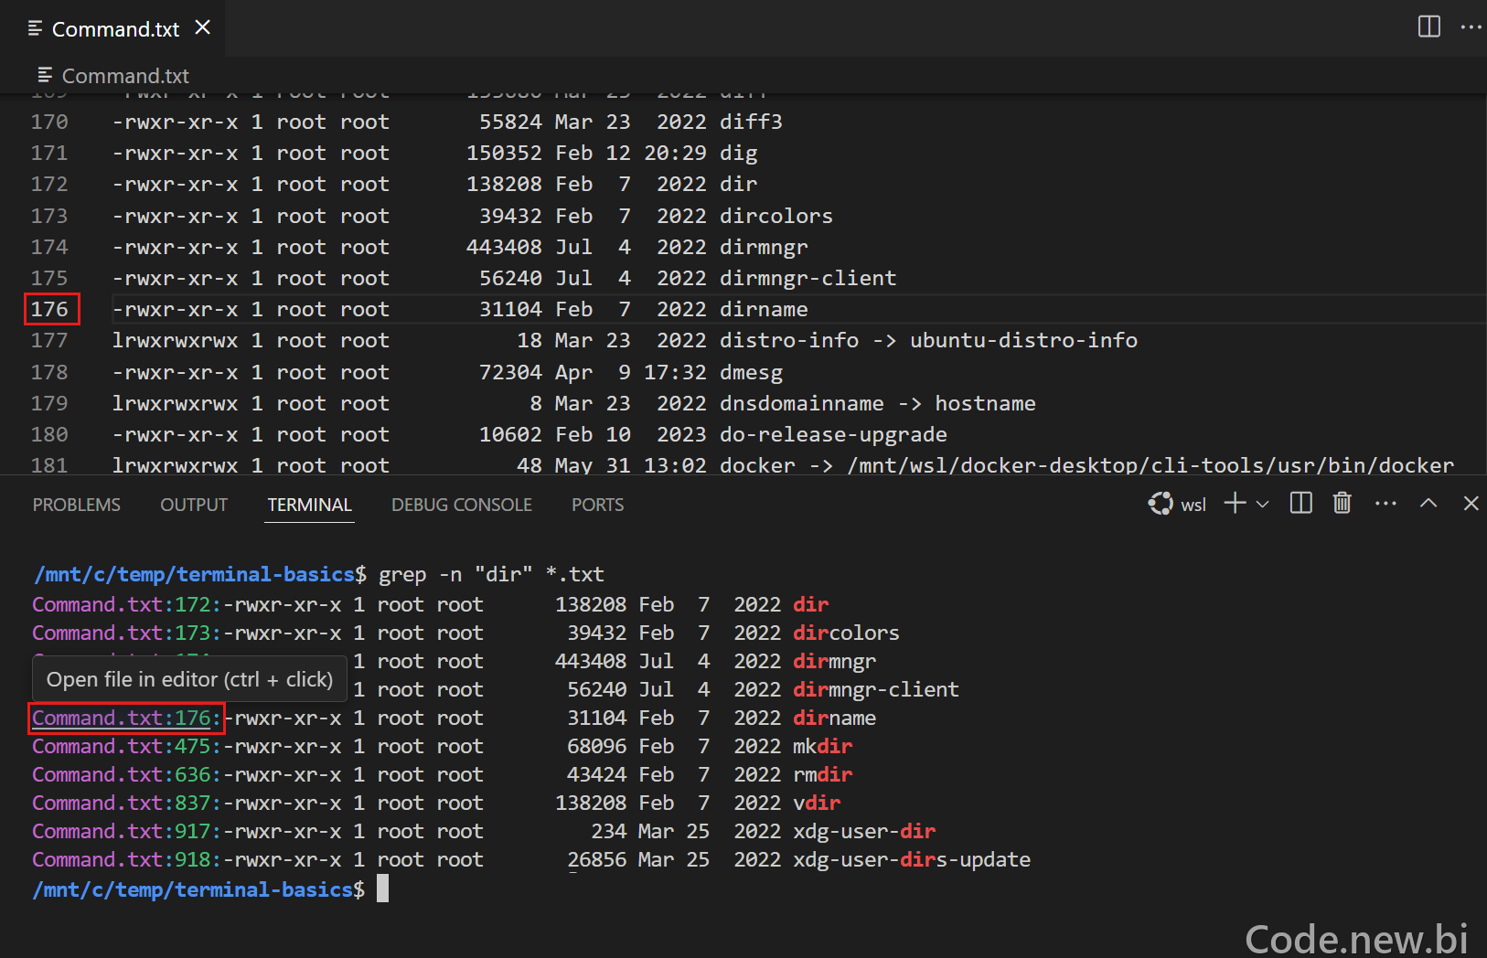Switch to the PROBLEMS panel tab
1487x958 pixels.
pyautogui.click(x=77, y=505)
